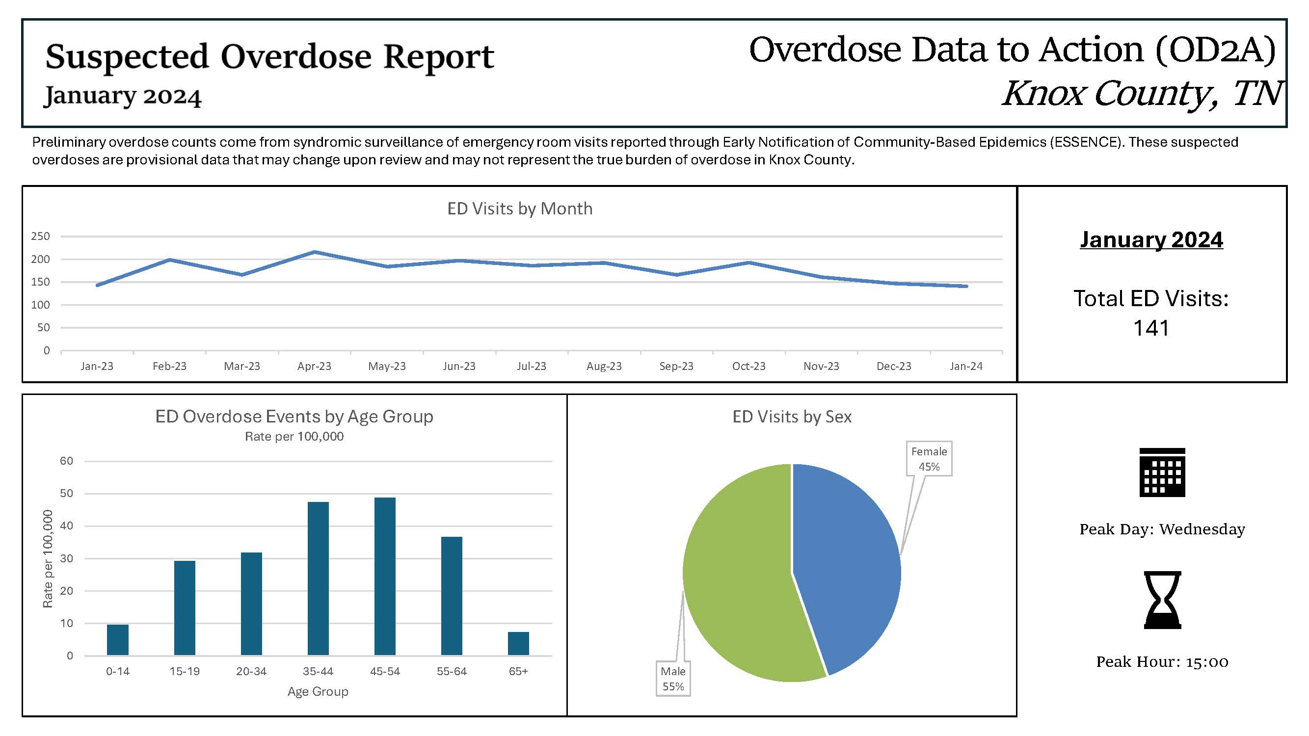The width and height of the screenshot is (1309, 736).
Task: Click the 35-44 age group bar
Action: [318, 578]
